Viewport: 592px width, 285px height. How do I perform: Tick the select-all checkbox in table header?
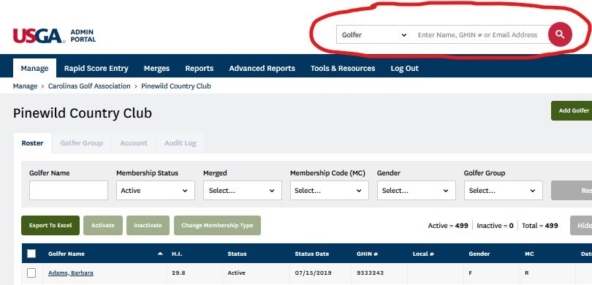(31, 254)
